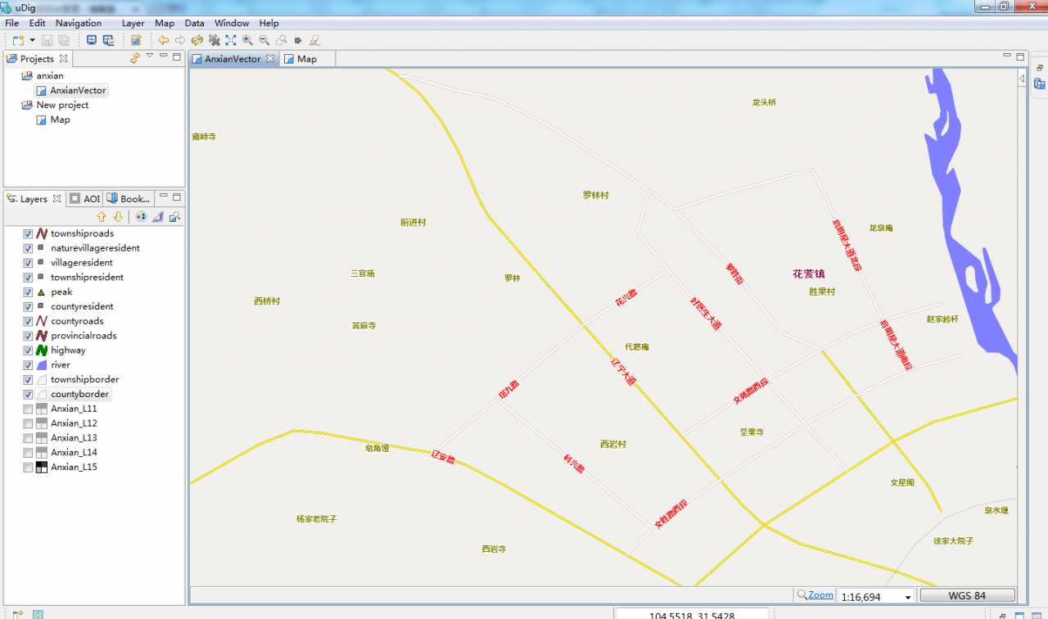
Task: Enable the Anxian_L11 layer checkbox
Action: [x=28, y=409]
